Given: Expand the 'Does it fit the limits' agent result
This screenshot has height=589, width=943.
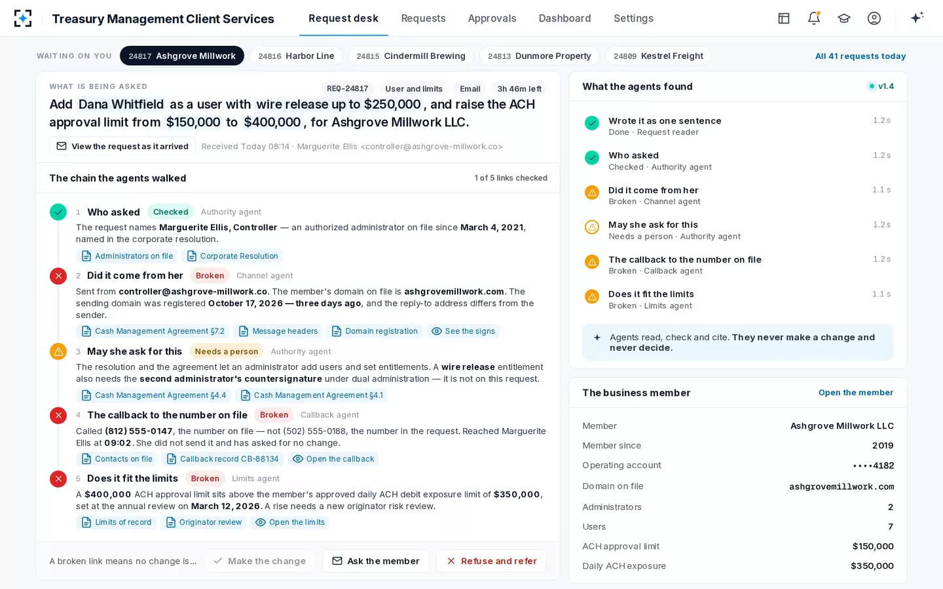Looking at the screenshot, I should click(737, 300).
